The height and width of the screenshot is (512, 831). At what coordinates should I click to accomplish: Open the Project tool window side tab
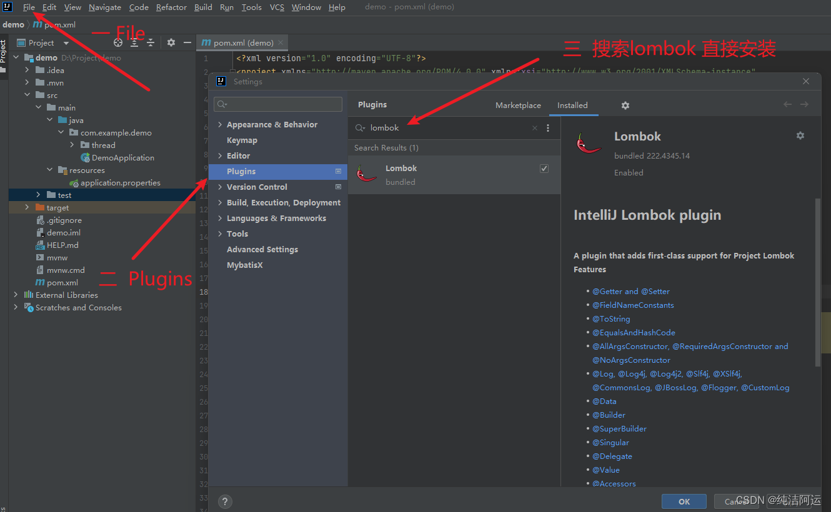[x=3, y=51]
